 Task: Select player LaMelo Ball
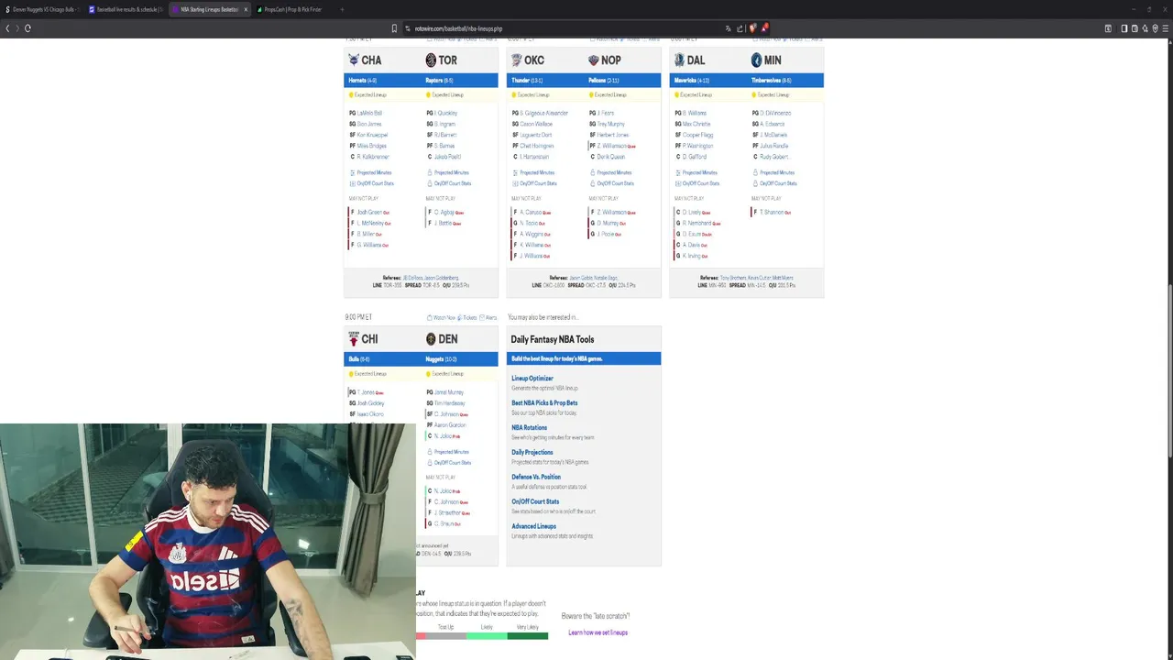pyautogui.click(x=369, y=113)
